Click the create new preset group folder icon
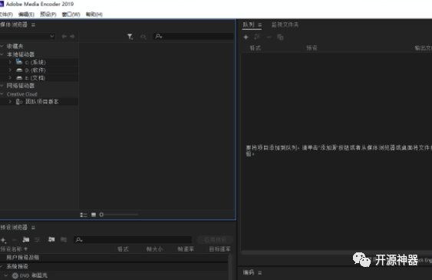Image resolution: width=432 pixels, height=280 pixels. pos(26,239)
